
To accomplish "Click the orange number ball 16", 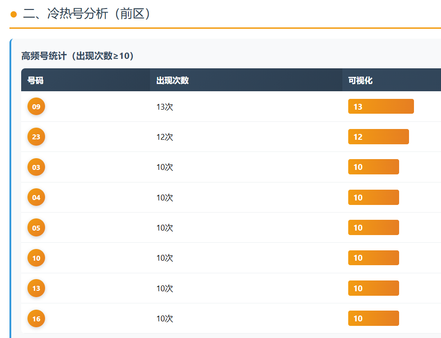I will point(36,319).
